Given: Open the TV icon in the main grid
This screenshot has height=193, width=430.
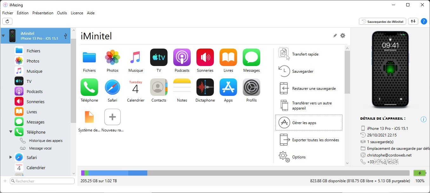Looking at the screenshot, I should click(159, 57).
